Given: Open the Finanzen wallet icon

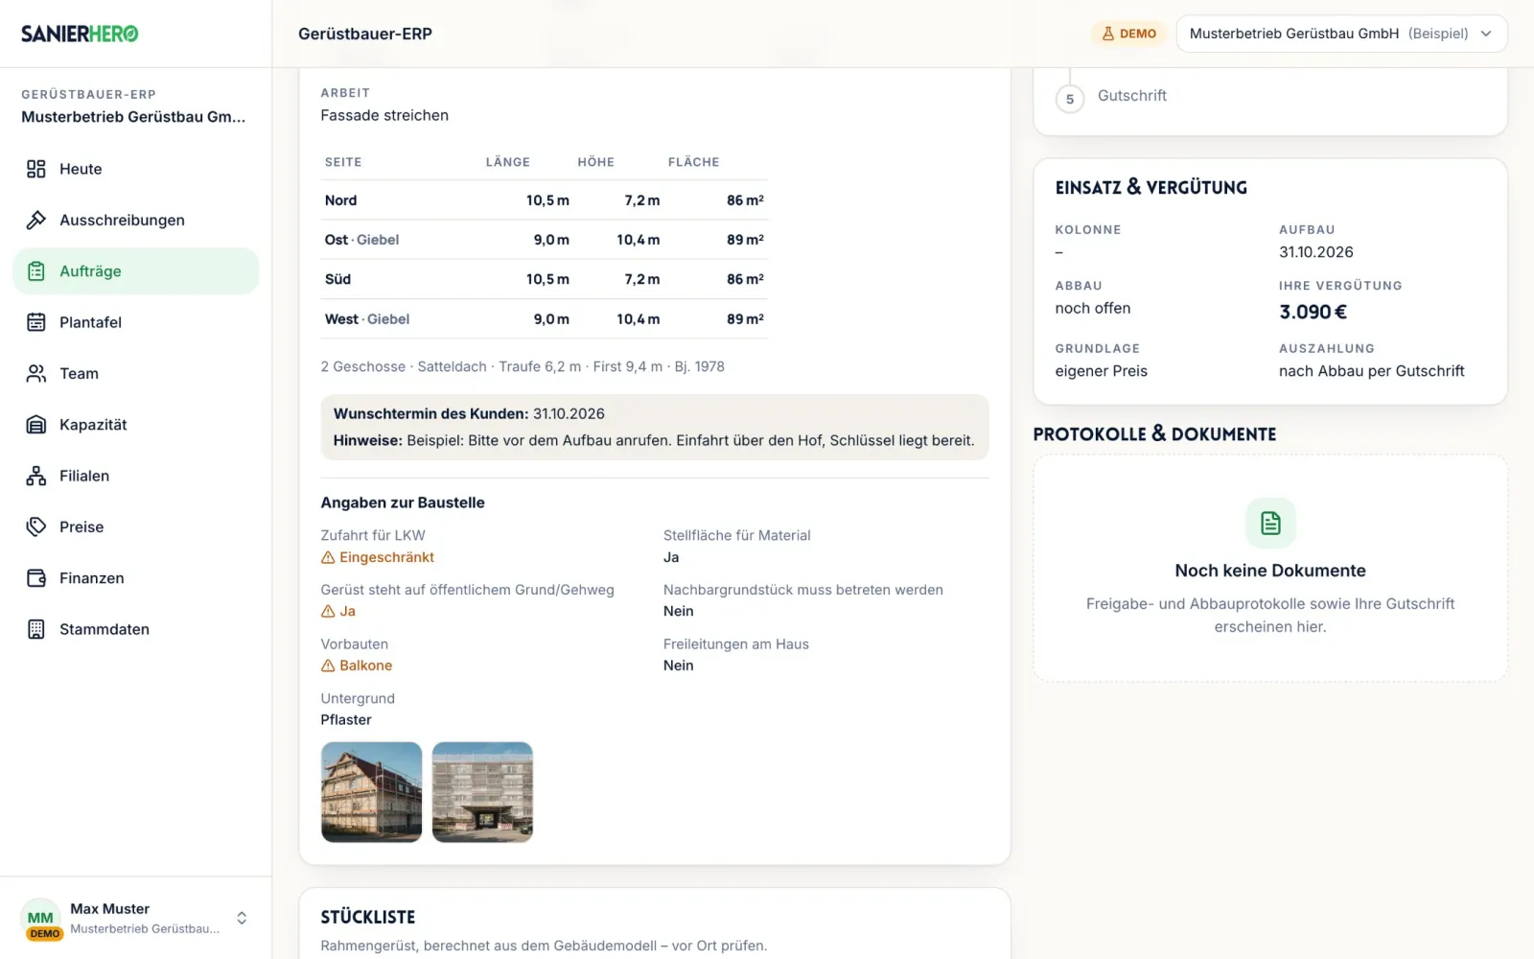Looking at the screenshot, I should tap(35, 578).
